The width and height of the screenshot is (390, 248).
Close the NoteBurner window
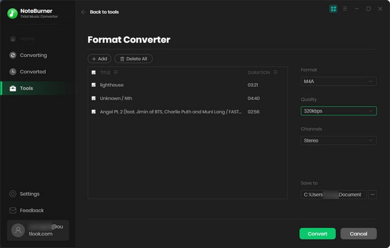(380, 9)
